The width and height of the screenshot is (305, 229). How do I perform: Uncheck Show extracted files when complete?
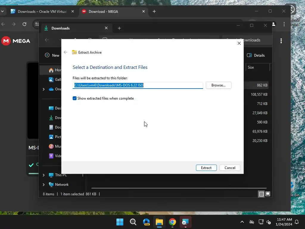pos(74,98)
